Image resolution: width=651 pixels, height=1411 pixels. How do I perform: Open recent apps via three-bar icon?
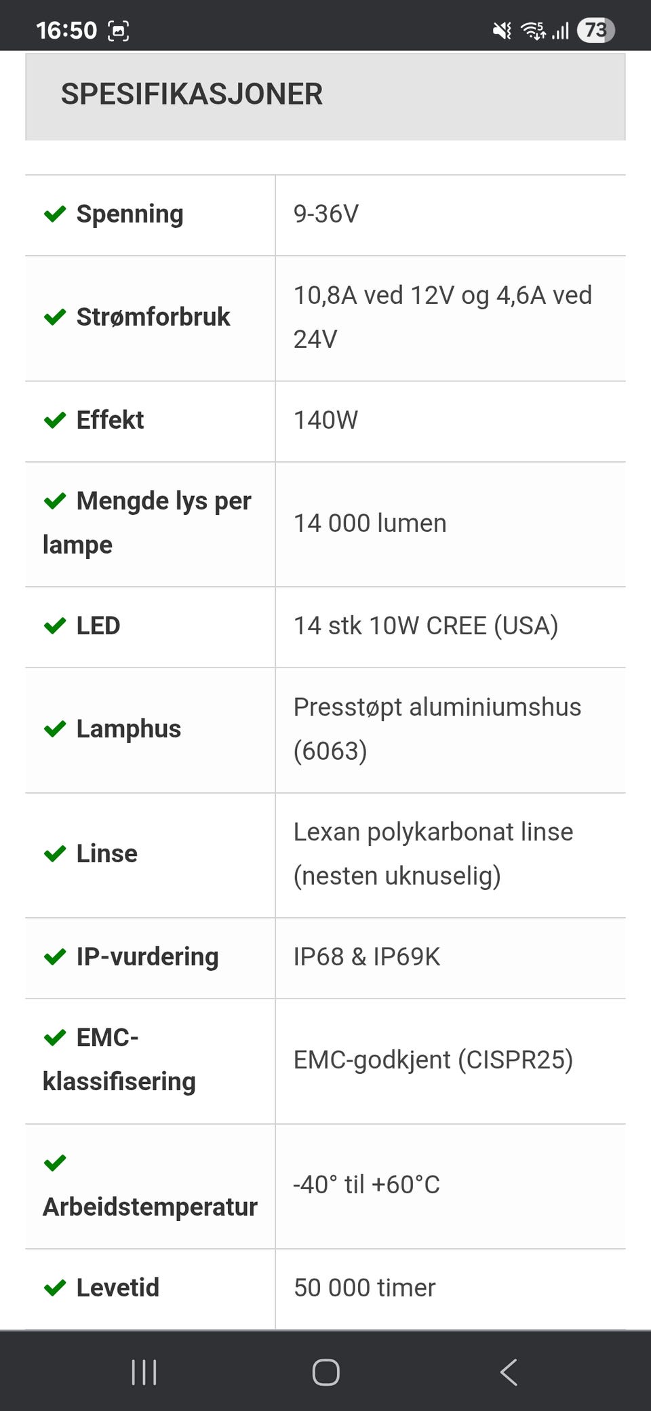pos(144,1372)
